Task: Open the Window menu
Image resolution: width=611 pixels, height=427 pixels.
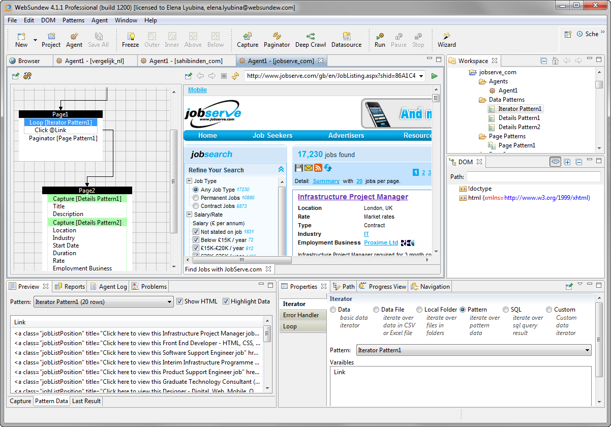Action: click(126, 20)
